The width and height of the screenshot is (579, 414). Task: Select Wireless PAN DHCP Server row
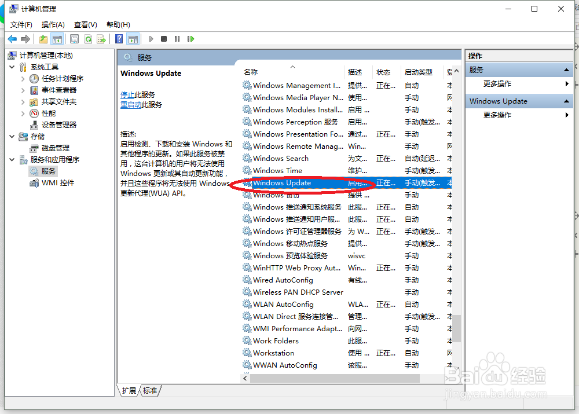point(346,292)
